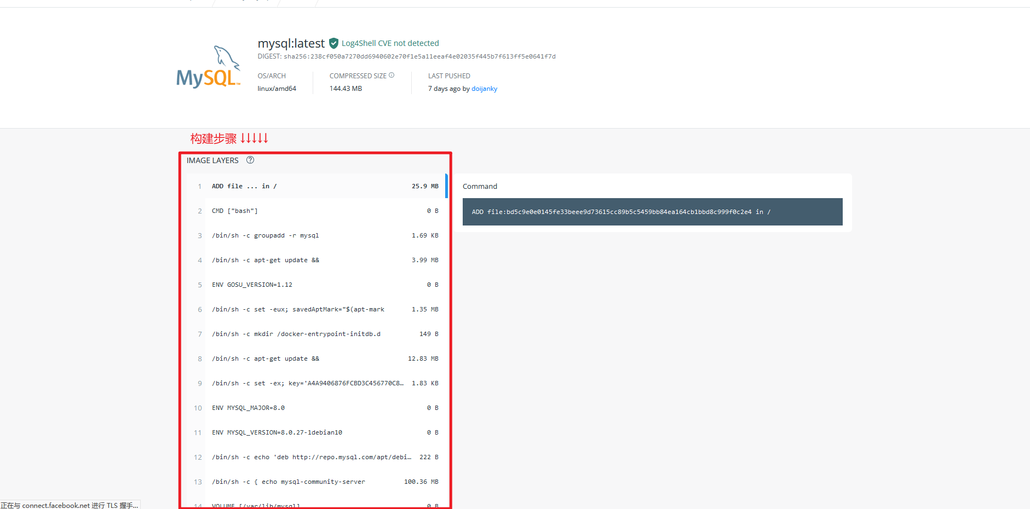The width and height of the screenshot is (1030, 509).
Task: Click the green verified shield icon
Action: (333, 43)
